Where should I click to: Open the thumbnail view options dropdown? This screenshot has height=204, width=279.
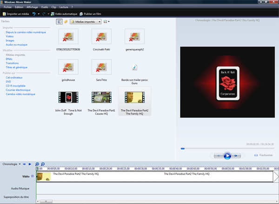coord(106,21)
